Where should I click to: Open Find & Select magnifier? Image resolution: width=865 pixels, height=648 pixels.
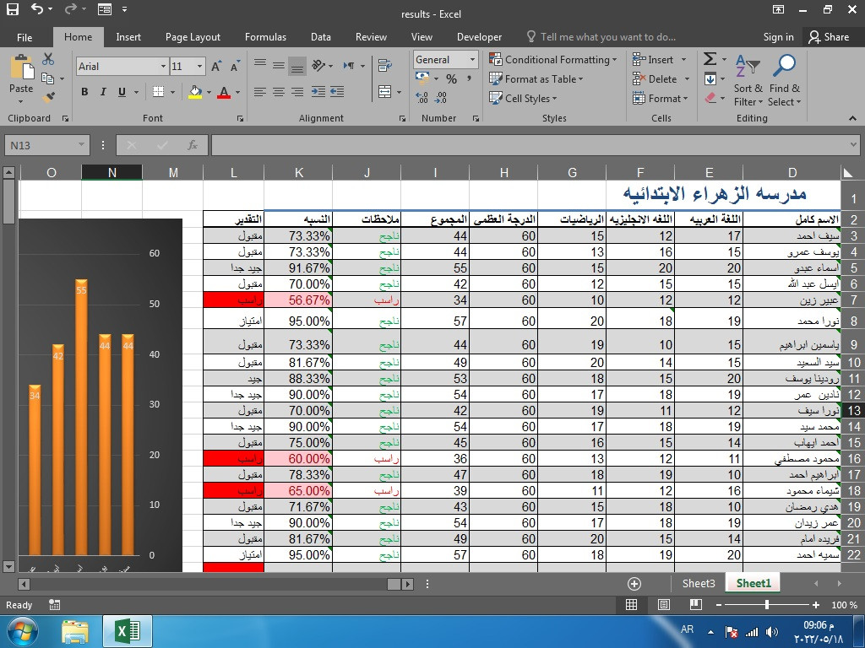point(784,80)
